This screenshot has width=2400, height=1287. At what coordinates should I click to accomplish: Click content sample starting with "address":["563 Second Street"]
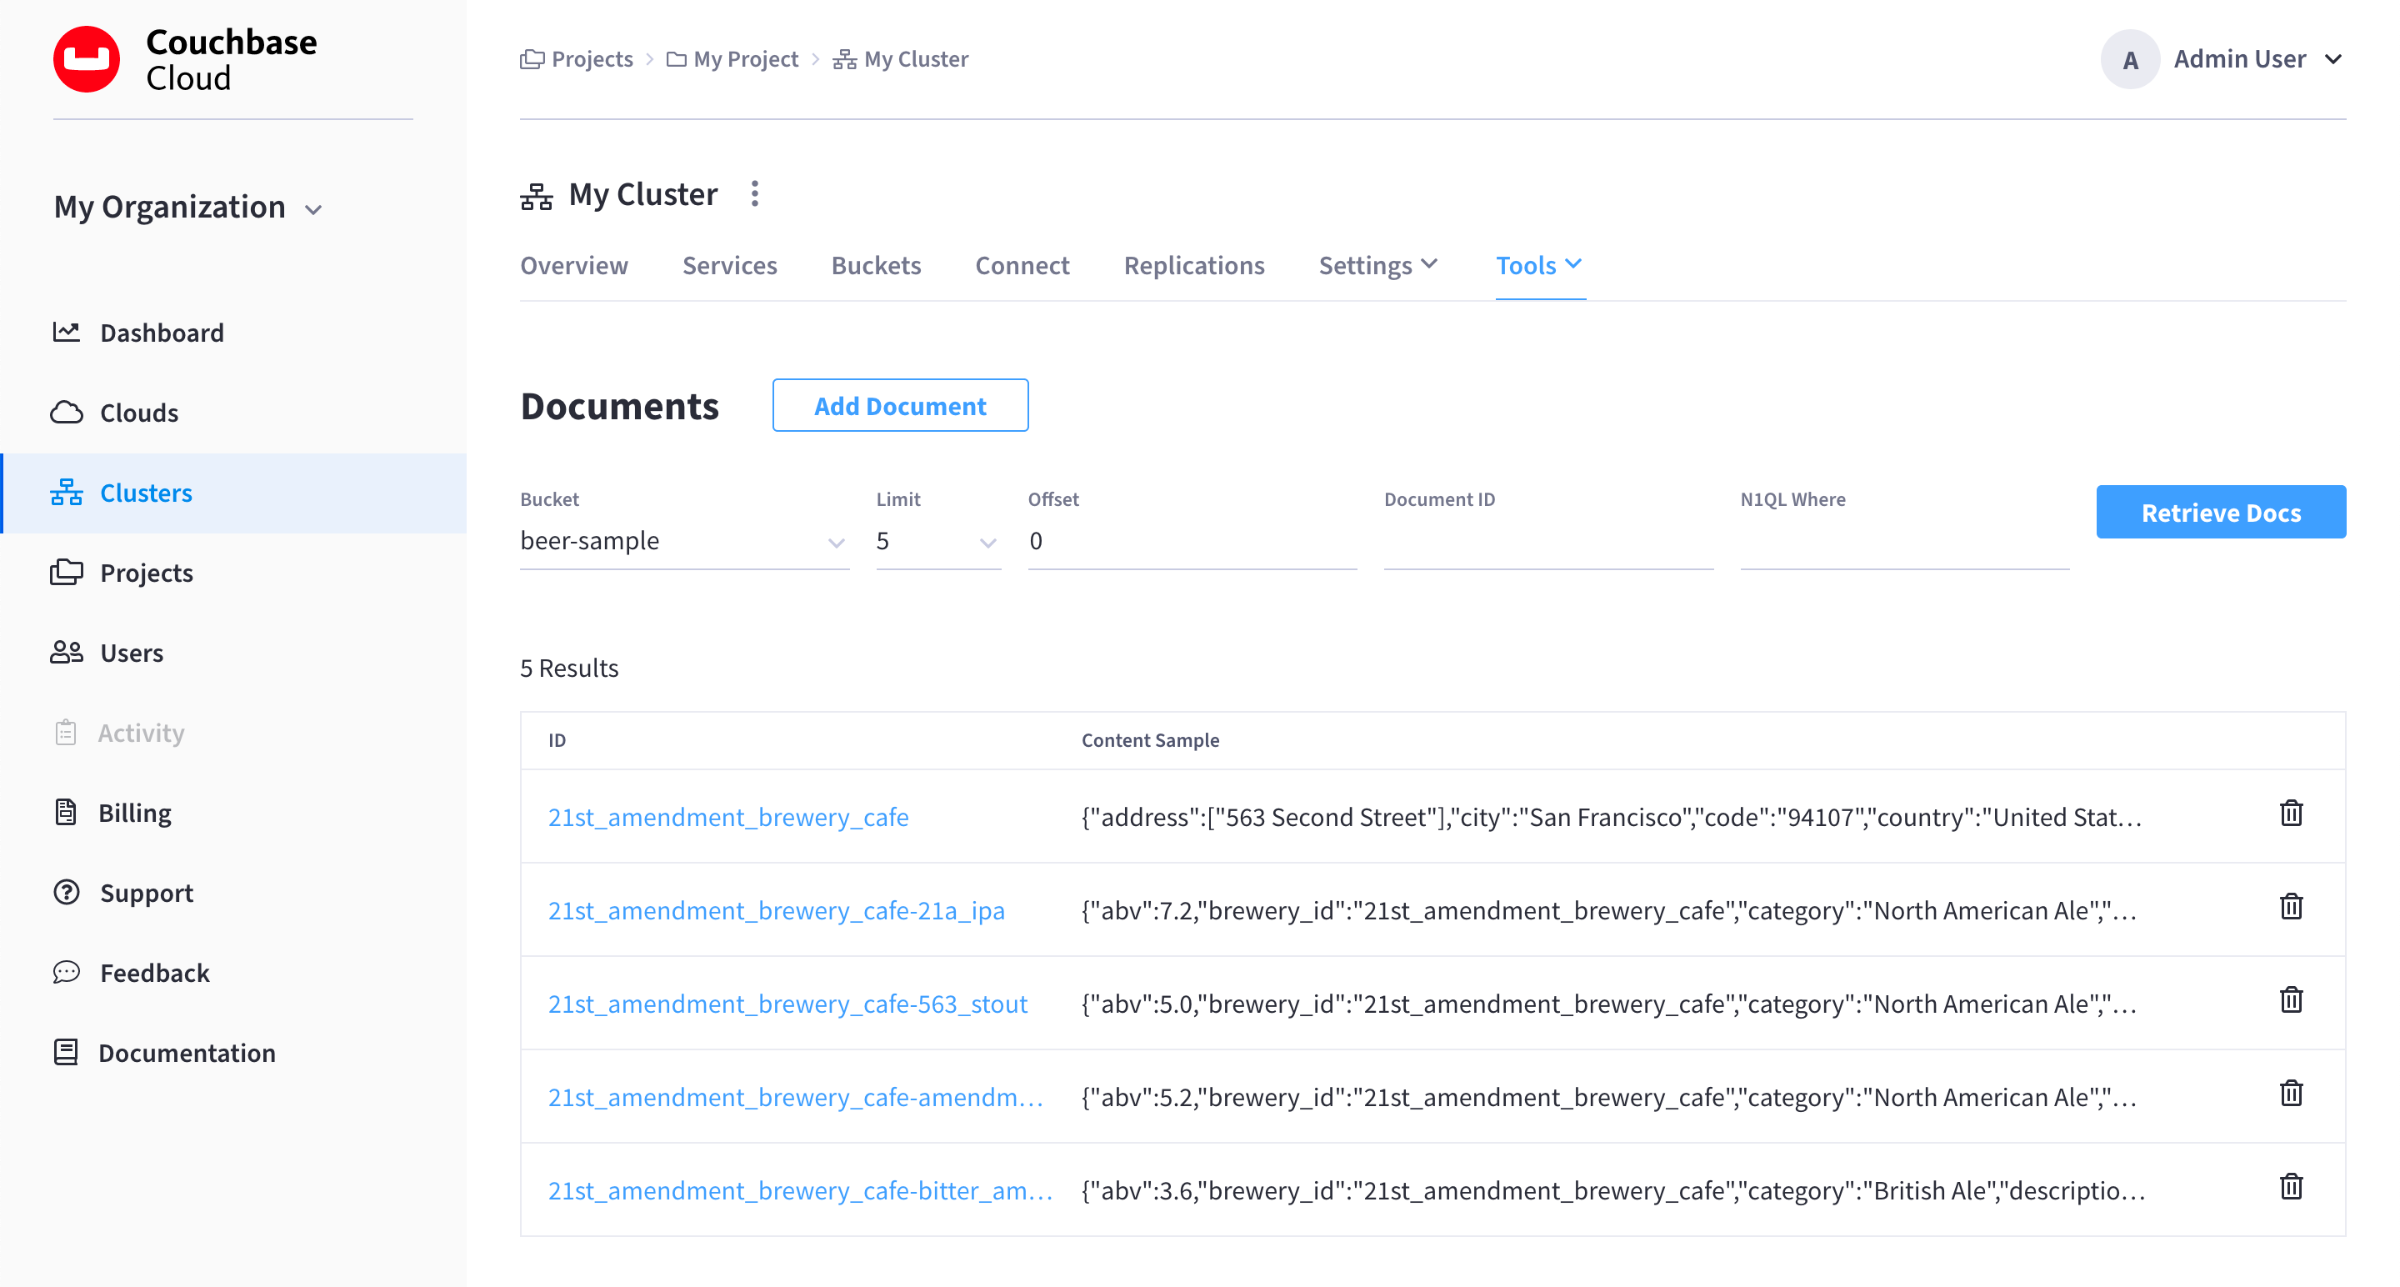click(1611, 818)
